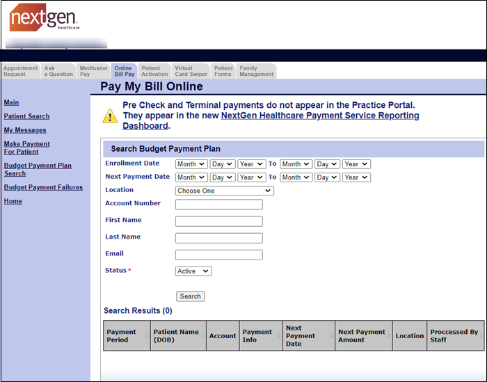Click the Pay My Bill Online title
Viewport: 487px width, 382px height.
152,86
